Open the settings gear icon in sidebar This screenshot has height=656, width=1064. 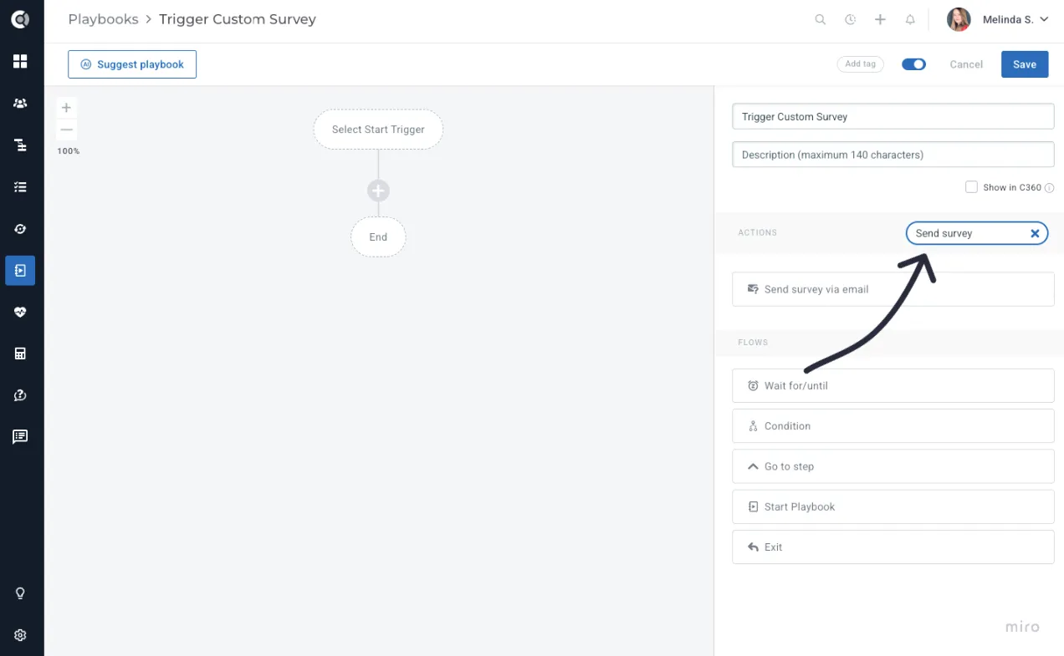(x=20, y=635)
